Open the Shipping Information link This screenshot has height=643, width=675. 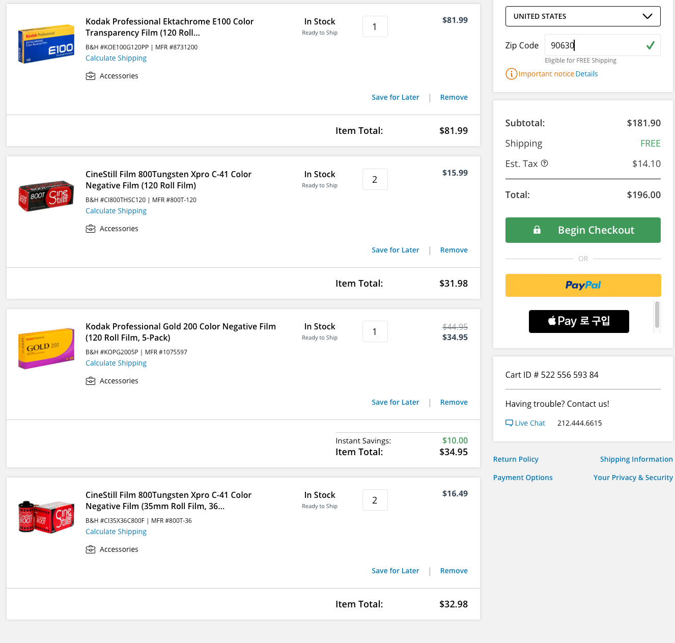coord(636,459)
